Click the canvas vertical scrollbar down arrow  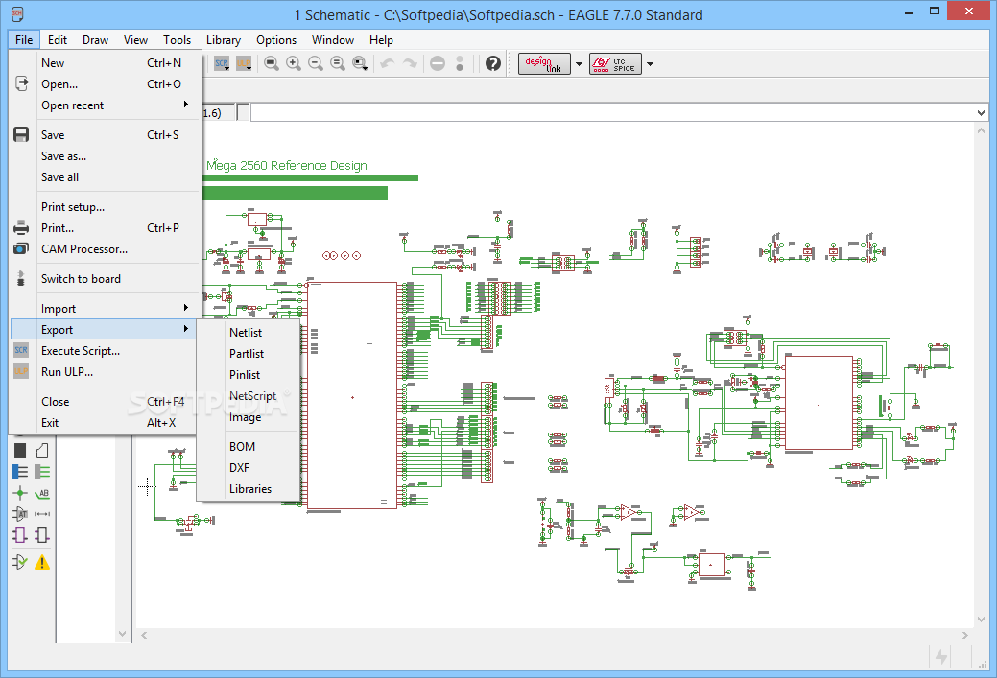point(981,620)
